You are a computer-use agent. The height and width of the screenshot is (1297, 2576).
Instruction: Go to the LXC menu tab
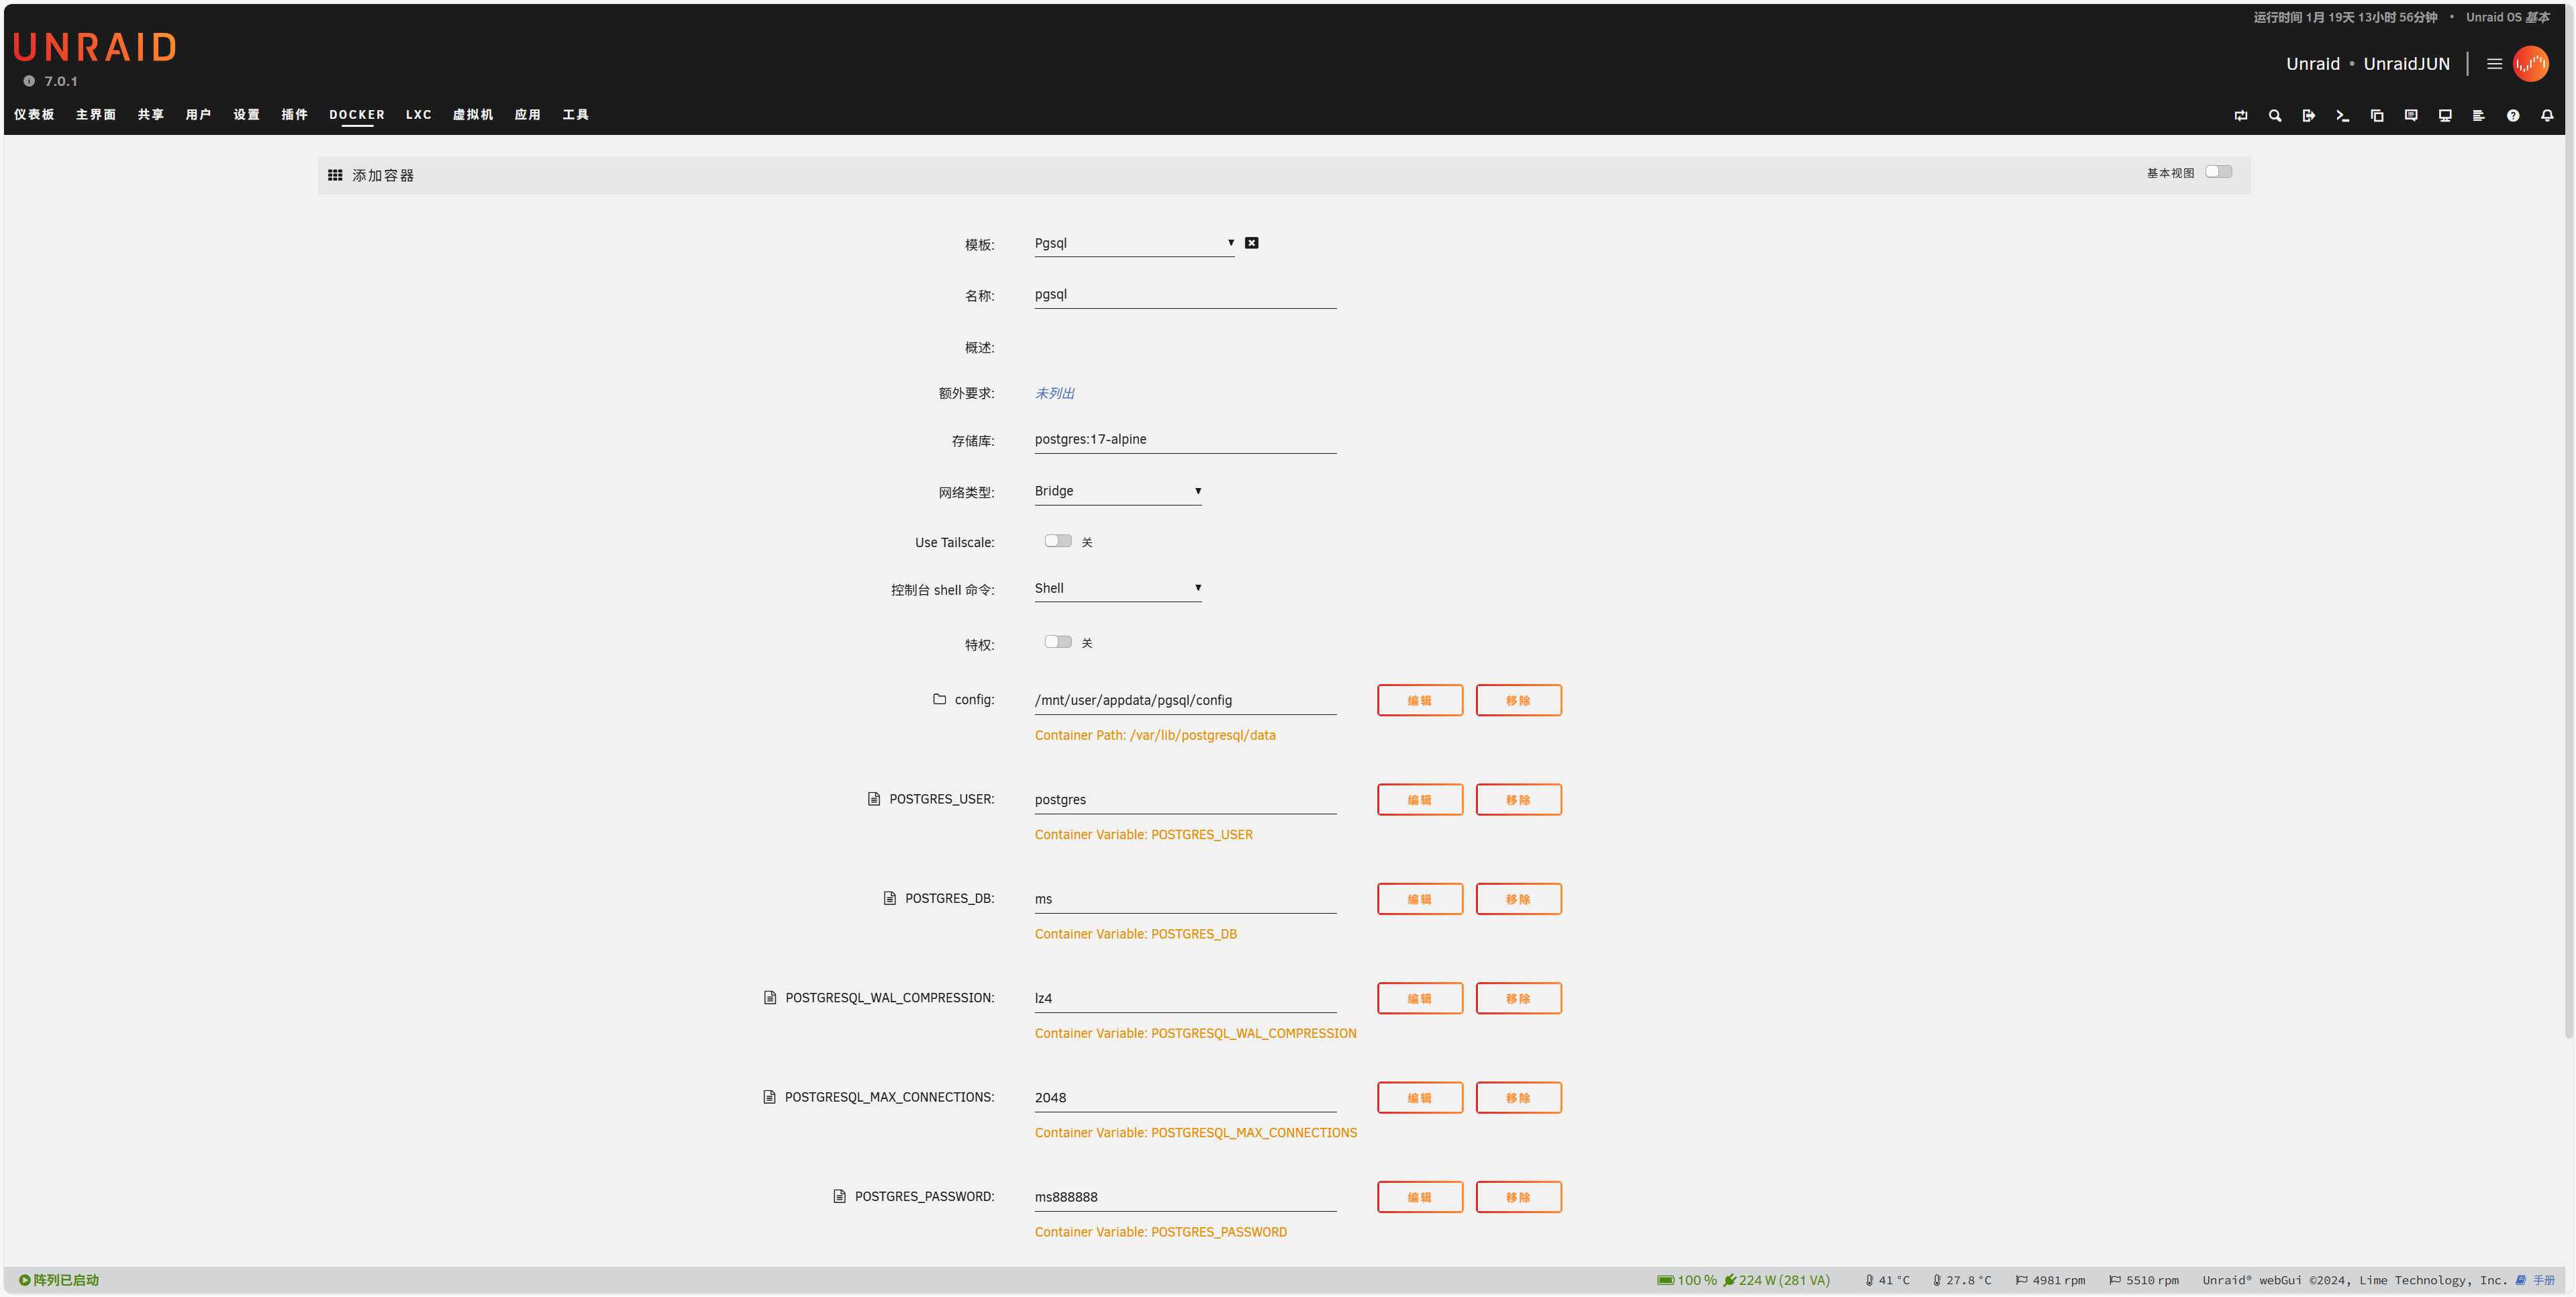click(418, 115)
